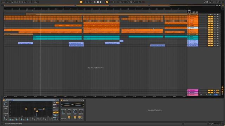The width and height of the screenshot is (225, 126).
Task: Stop playback with the Stop button
Action: [98, 2]
